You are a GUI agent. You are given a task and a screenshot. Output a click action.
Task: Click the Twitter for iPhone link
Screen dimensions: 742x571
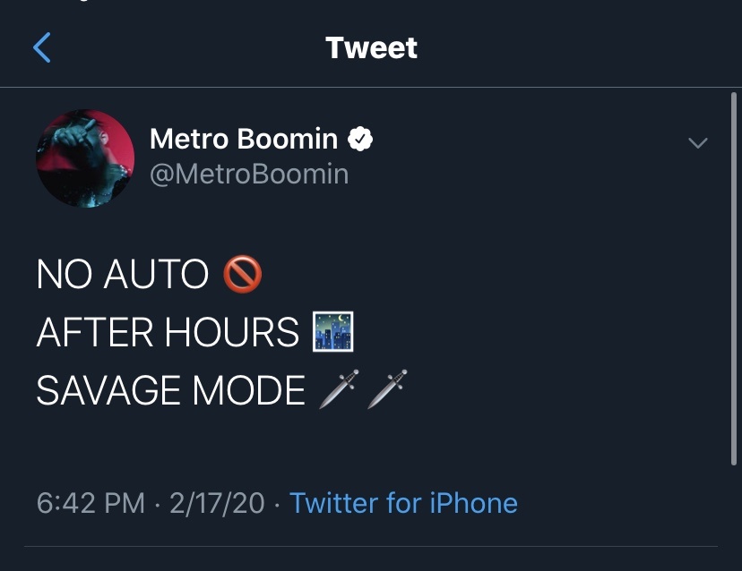pyautogui.click(x=403, y=502)
